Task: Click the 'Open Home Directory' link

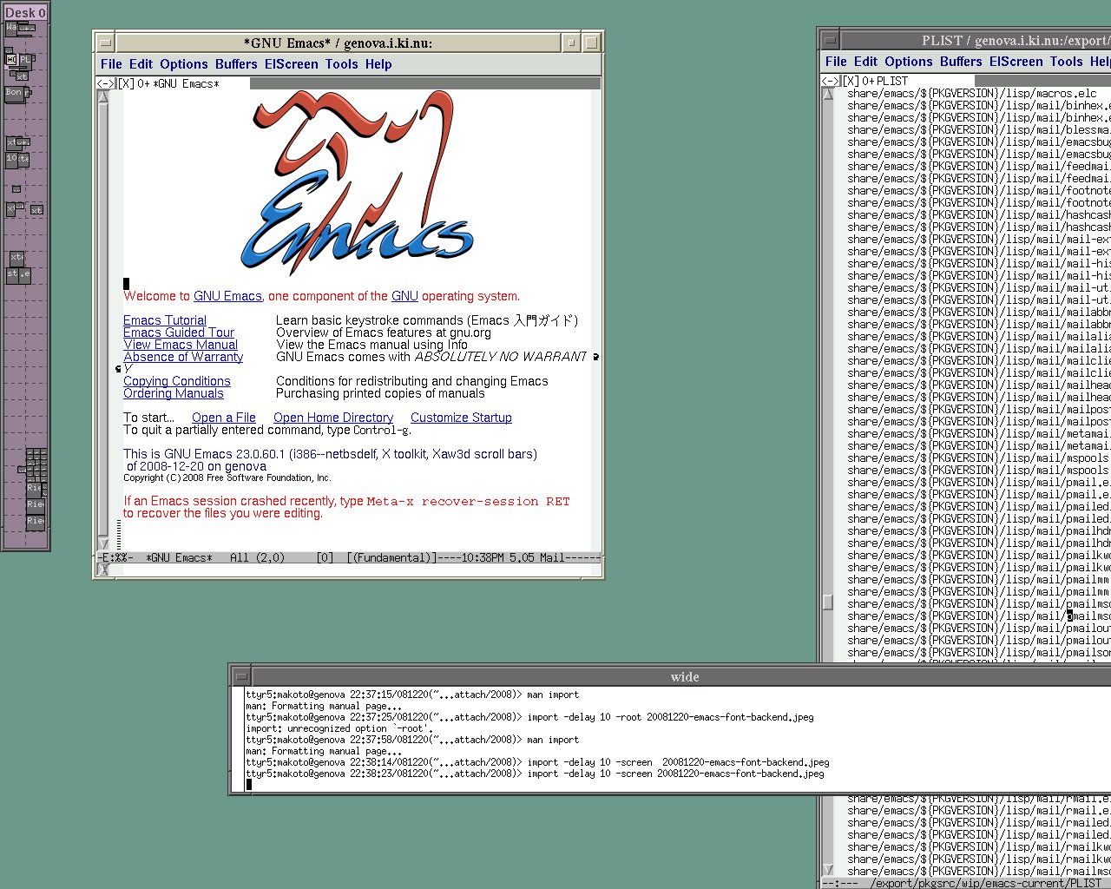Action: [x=333, y=418]
